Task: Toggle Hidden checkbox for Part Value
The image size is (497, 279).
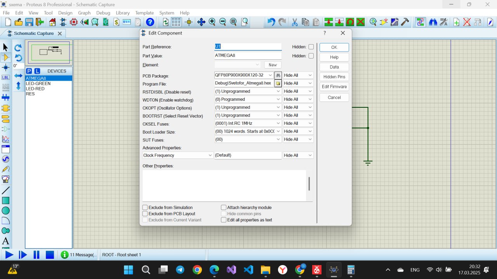Action: coord(311,56)
